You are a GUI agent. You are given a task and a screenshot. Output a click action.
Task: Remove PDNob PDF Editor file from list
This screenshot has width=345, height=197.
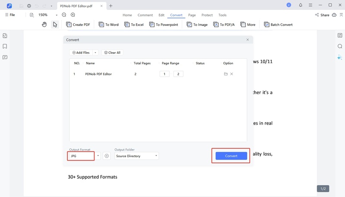[232, 74]
